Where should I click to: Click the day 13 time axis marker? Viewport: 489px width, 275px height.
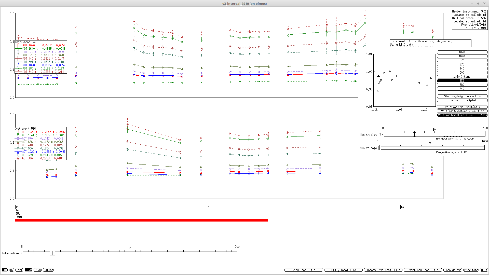(402, 207)
